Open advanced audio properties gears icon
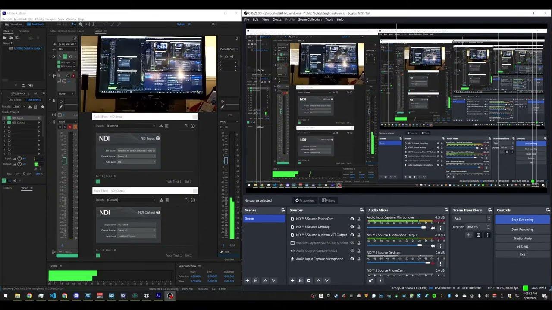Image resolution: width=552 pixels, height=310 pixels. 370,280
